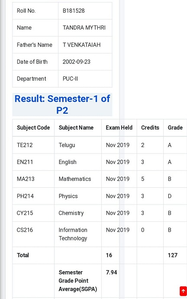The image size is (187, 299).
Task: Click the Exam Held column header
Action: (x=119, y=128)
